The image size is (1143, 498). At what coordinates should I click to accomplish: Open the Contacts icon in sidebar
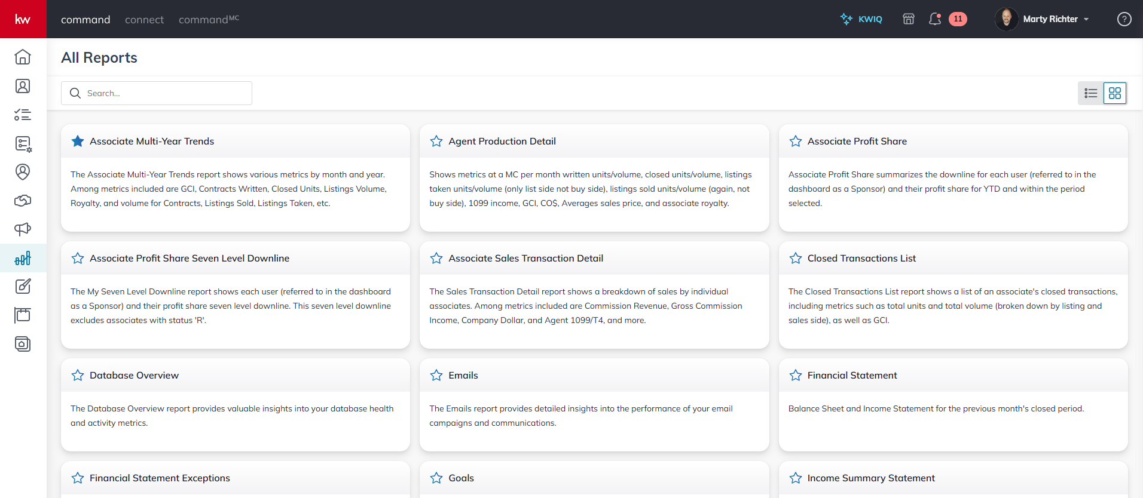[23, 86]
